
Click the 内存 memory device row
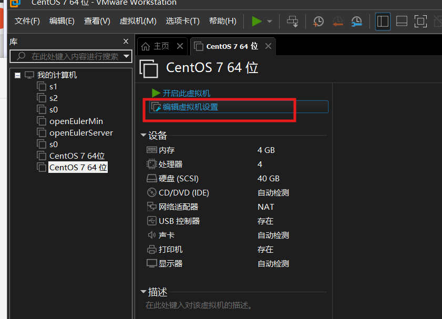236,150
